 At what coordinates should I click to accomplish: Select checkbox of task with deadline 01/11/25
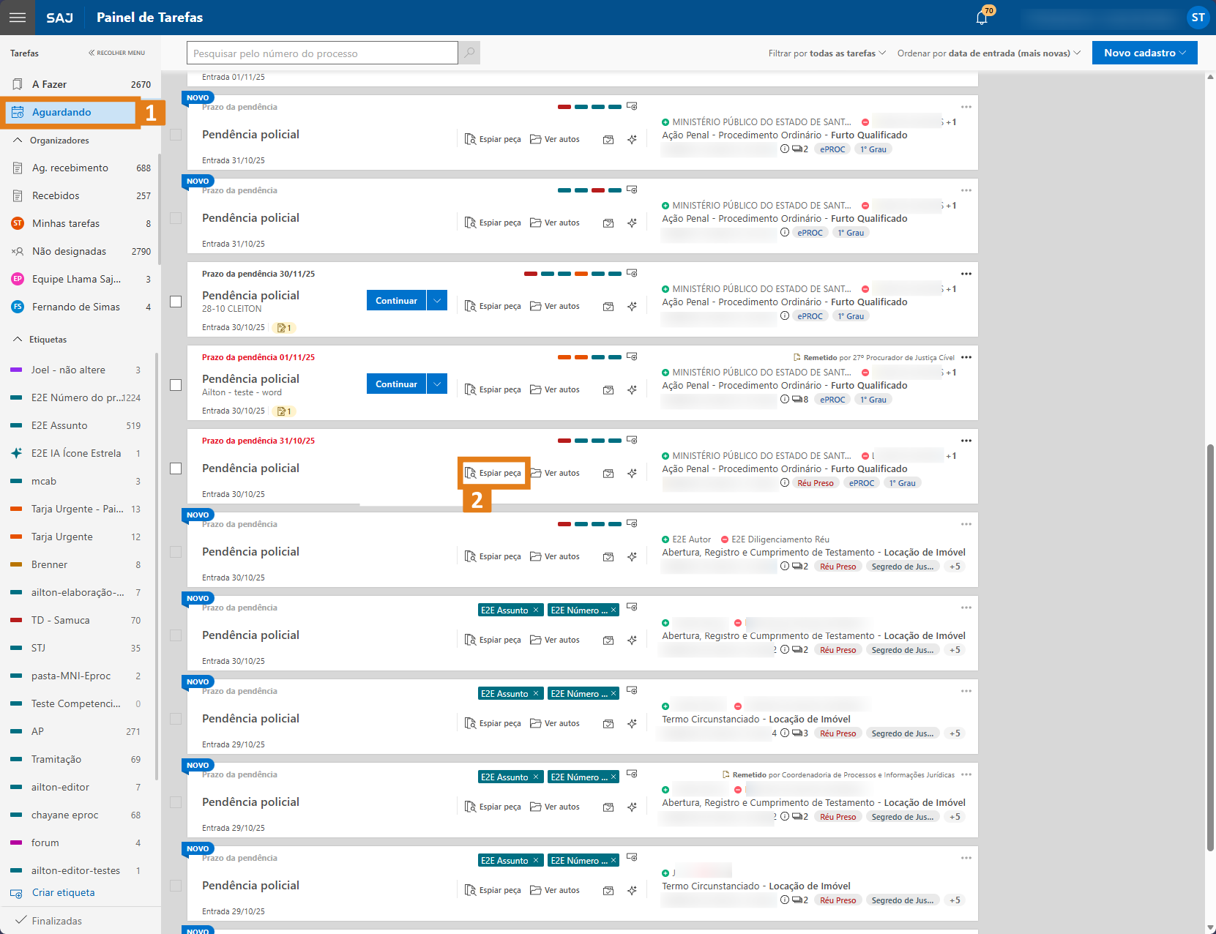coord(176,385)
